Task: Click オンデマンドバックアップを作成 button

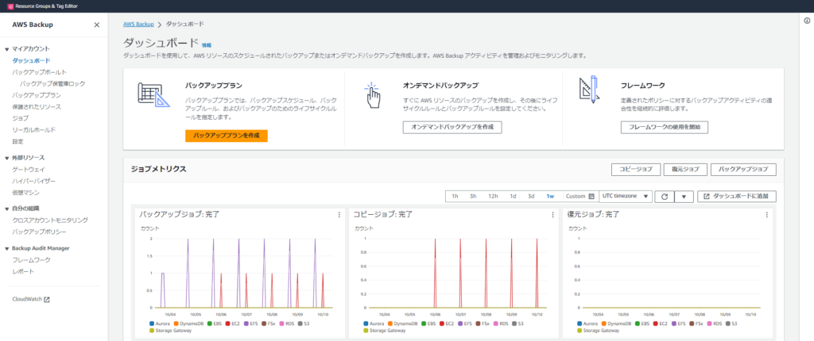Action: [452, 127]
